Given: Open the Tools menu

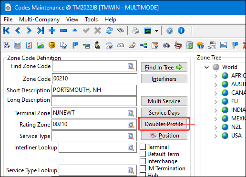Looking at the screenshot, I should click(91, 20).
